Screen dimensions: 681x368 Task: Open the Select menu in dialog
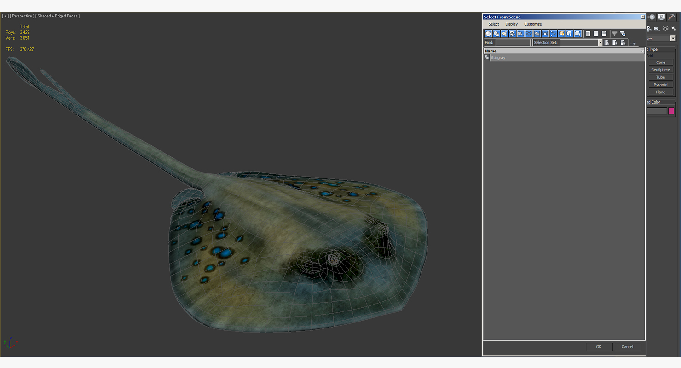[x=494, y=24]
